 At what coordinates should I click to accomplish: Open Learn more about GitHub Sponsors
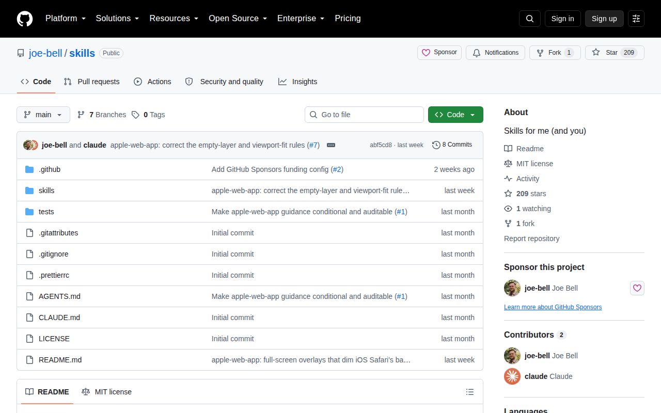click(x=553, y=307)
